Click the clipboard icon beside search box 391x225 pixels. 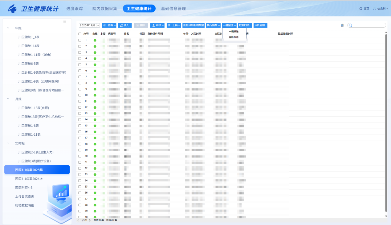click(x=342, y=25)
